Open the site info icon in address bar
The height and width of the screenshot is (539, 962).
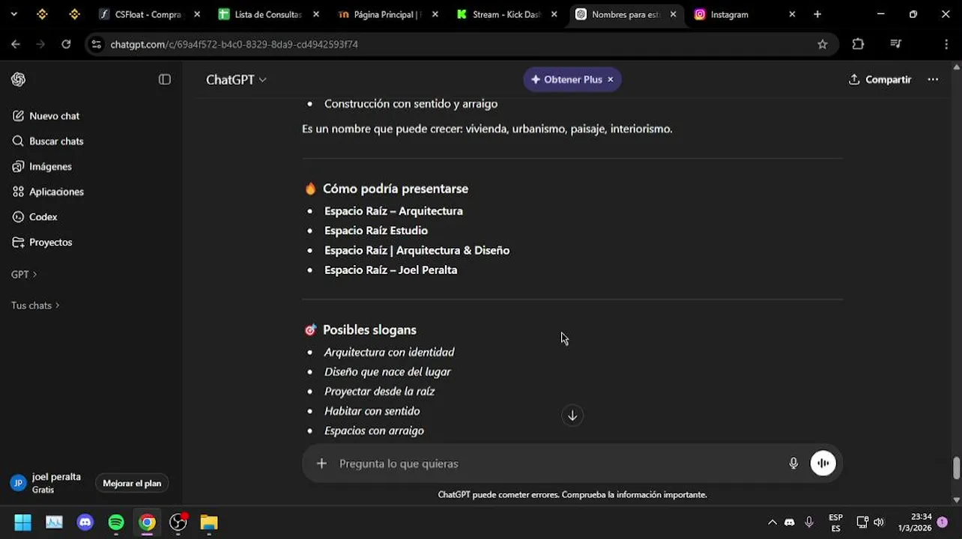click(x=96, y=44)
